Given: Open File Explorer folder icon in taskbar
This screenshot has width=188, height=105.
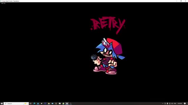Looking at the screenshot, I should (x=49, y=104).
